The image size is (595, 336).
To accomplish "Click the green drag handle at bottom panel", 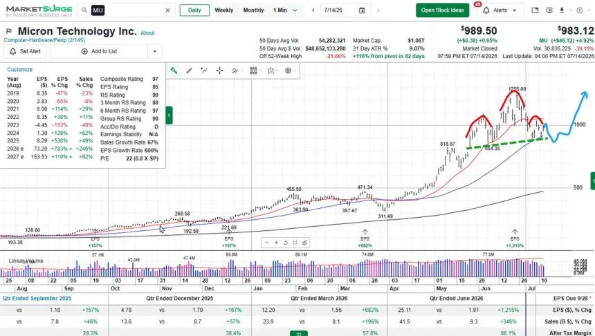I will pos(299,333).
